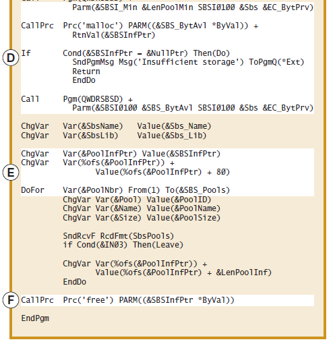This screenshot has width=335, height=346.
Task: Click the ChgVar Var(&SbsLib) line
Action: tap(114, 136)
